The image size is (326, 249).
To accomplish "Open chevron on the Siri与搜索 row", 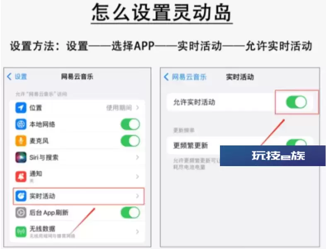I will click(138, 157).
